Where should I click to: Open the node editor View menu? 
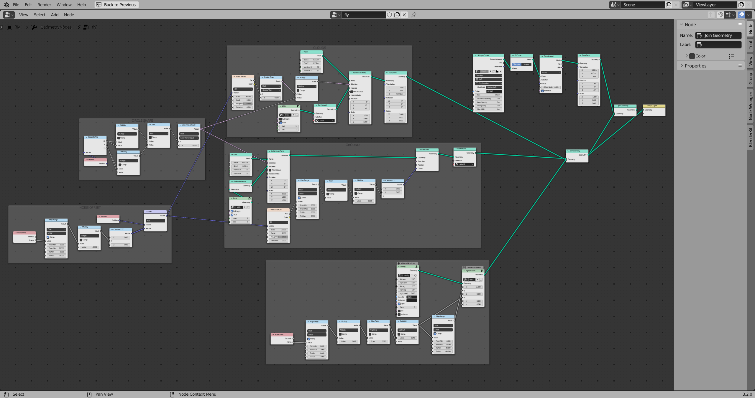pyautogui.click(x=24, y=15)
